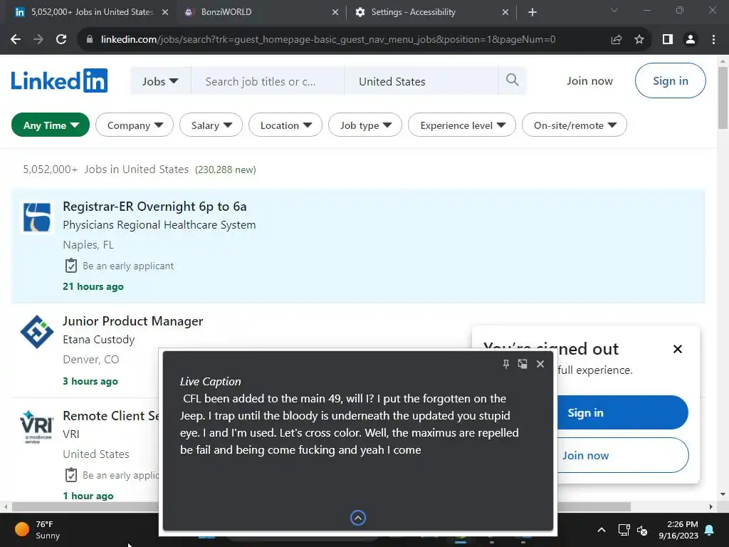Open the Physicians Regional Healthcare System logo

[x=37, y=217]
